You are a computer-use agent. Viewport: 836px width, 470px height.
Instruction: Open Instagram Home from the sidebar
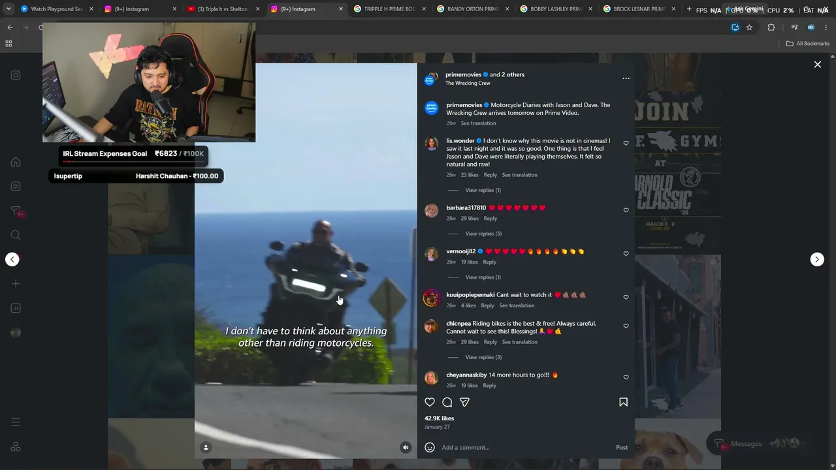pyautogui.click(x=16, y=162)
